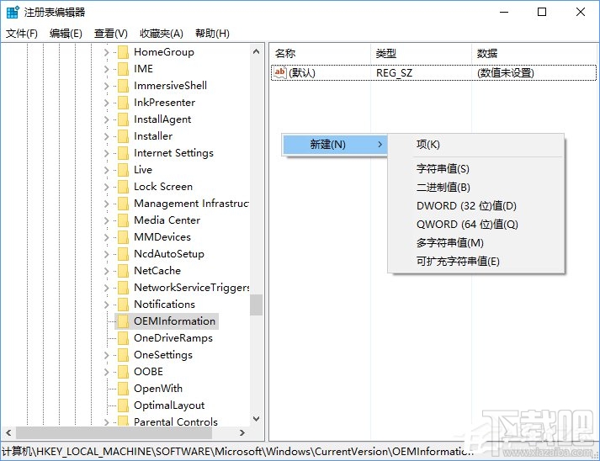Image resolution: width=600 pixels, height=461 pixels.
Task: Click the OneDriveRamps folder icon
Action: [123, 338]
